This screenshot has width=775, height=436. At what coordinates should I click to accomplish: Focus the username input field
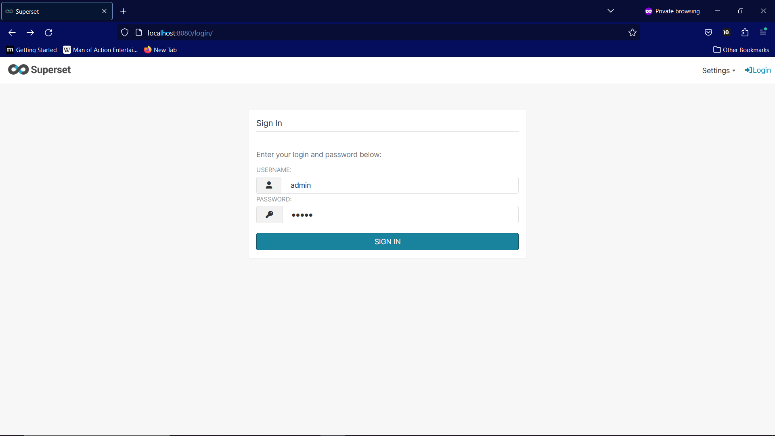tap(400, 185)
